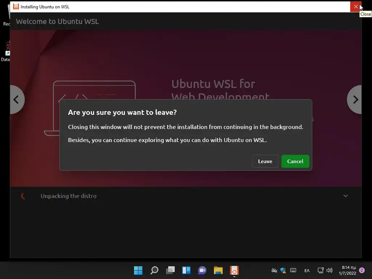Screen dimensions: 372x279
Task: Open network settings from the tray icon
Action: click(x=320, y=270)
